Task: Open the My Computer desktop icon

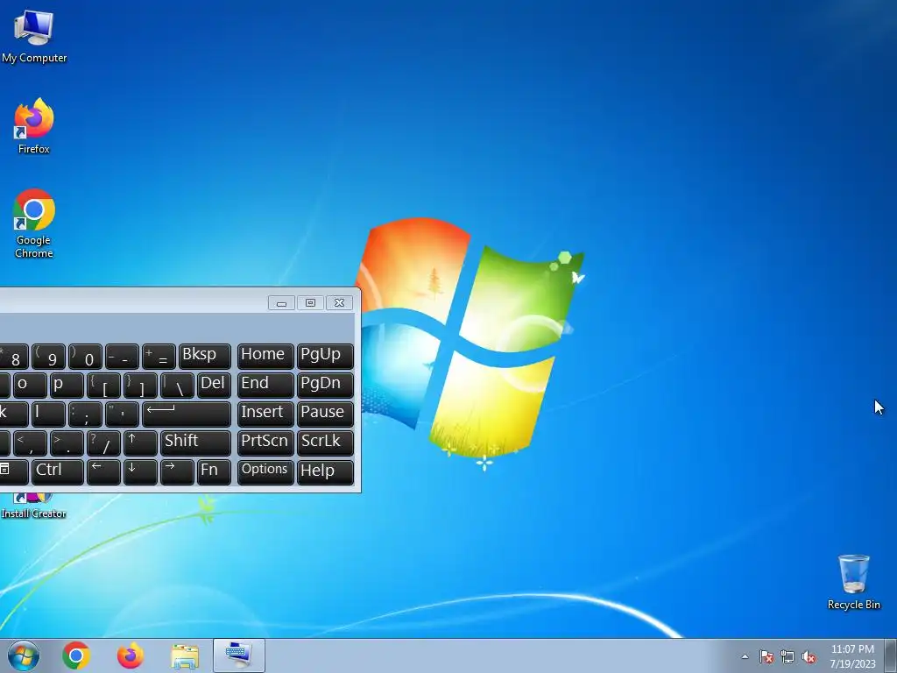Action: pos(34,36)
